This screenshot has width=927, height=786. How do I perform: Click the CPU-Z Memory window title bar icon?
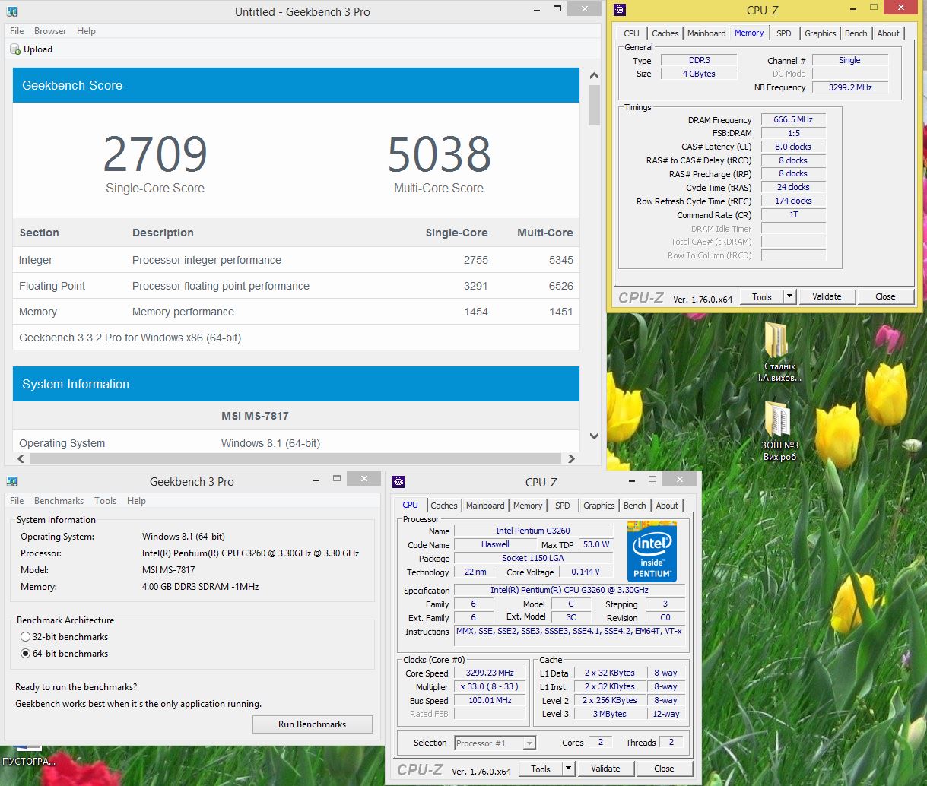pyautogui.click(x=620, y=10)
